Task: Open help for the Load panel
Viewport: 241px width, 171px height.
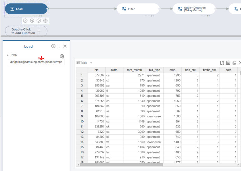Action: tap(53, 46)
